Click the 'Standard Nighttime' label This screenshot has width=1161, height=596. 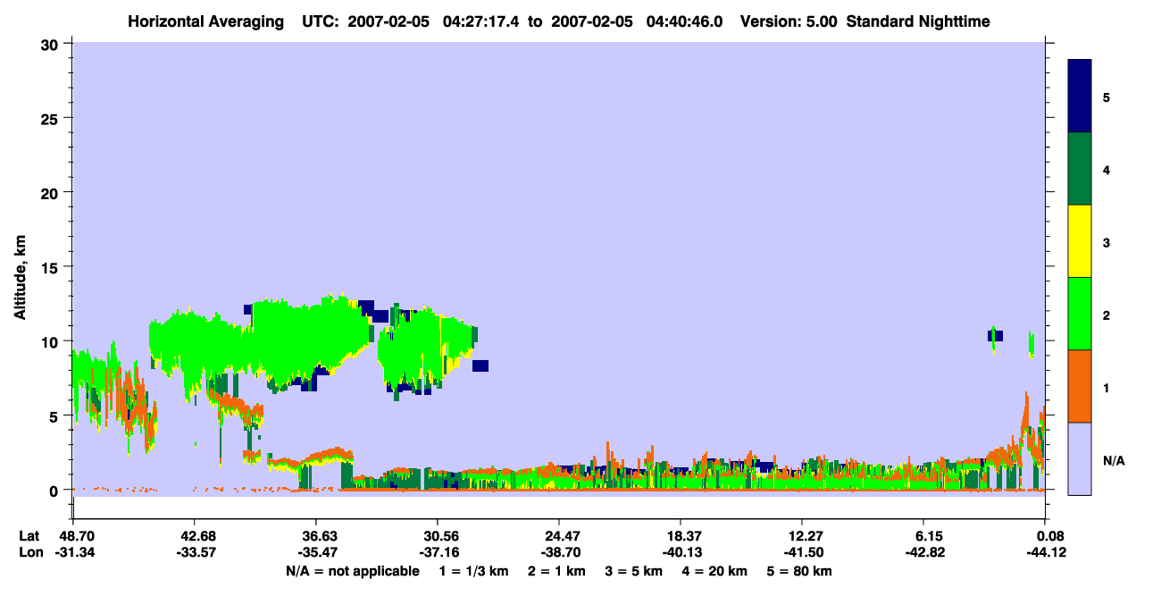[918, 21]
